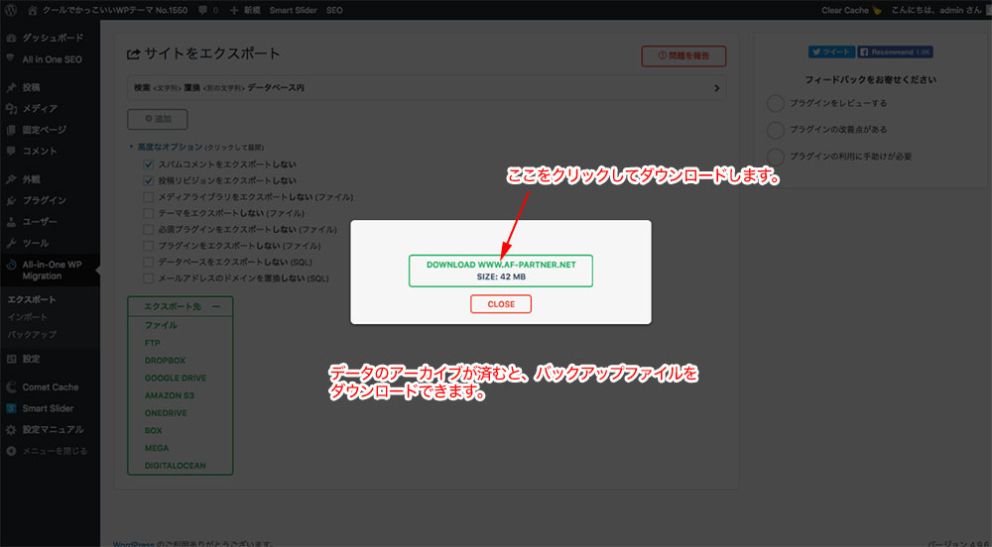Open ダッシュボード dashboard sidebar icon
Image resolution: width=992 pixels, height=547 pixels.
pos(11,38)
